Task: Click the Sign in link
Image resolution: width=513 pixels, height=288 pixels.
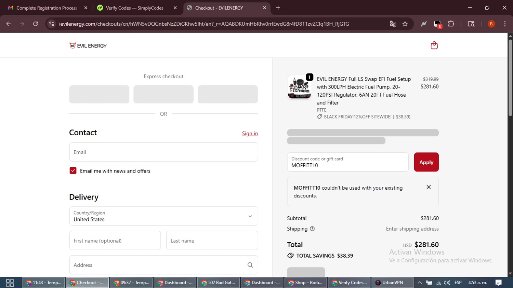Action: (x=250, y=134)
